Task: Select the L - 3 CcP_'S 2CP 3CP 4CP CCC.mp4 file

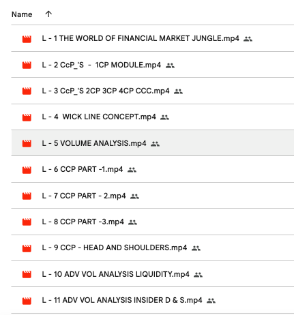Action: pyautogui.click(x=153, y=91)
